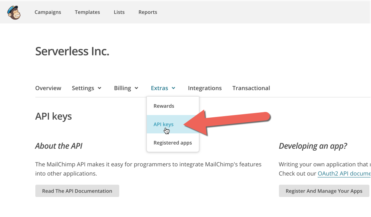Open the Transactional tab
Screen dimensions: 371x217
tap(251, 88)
